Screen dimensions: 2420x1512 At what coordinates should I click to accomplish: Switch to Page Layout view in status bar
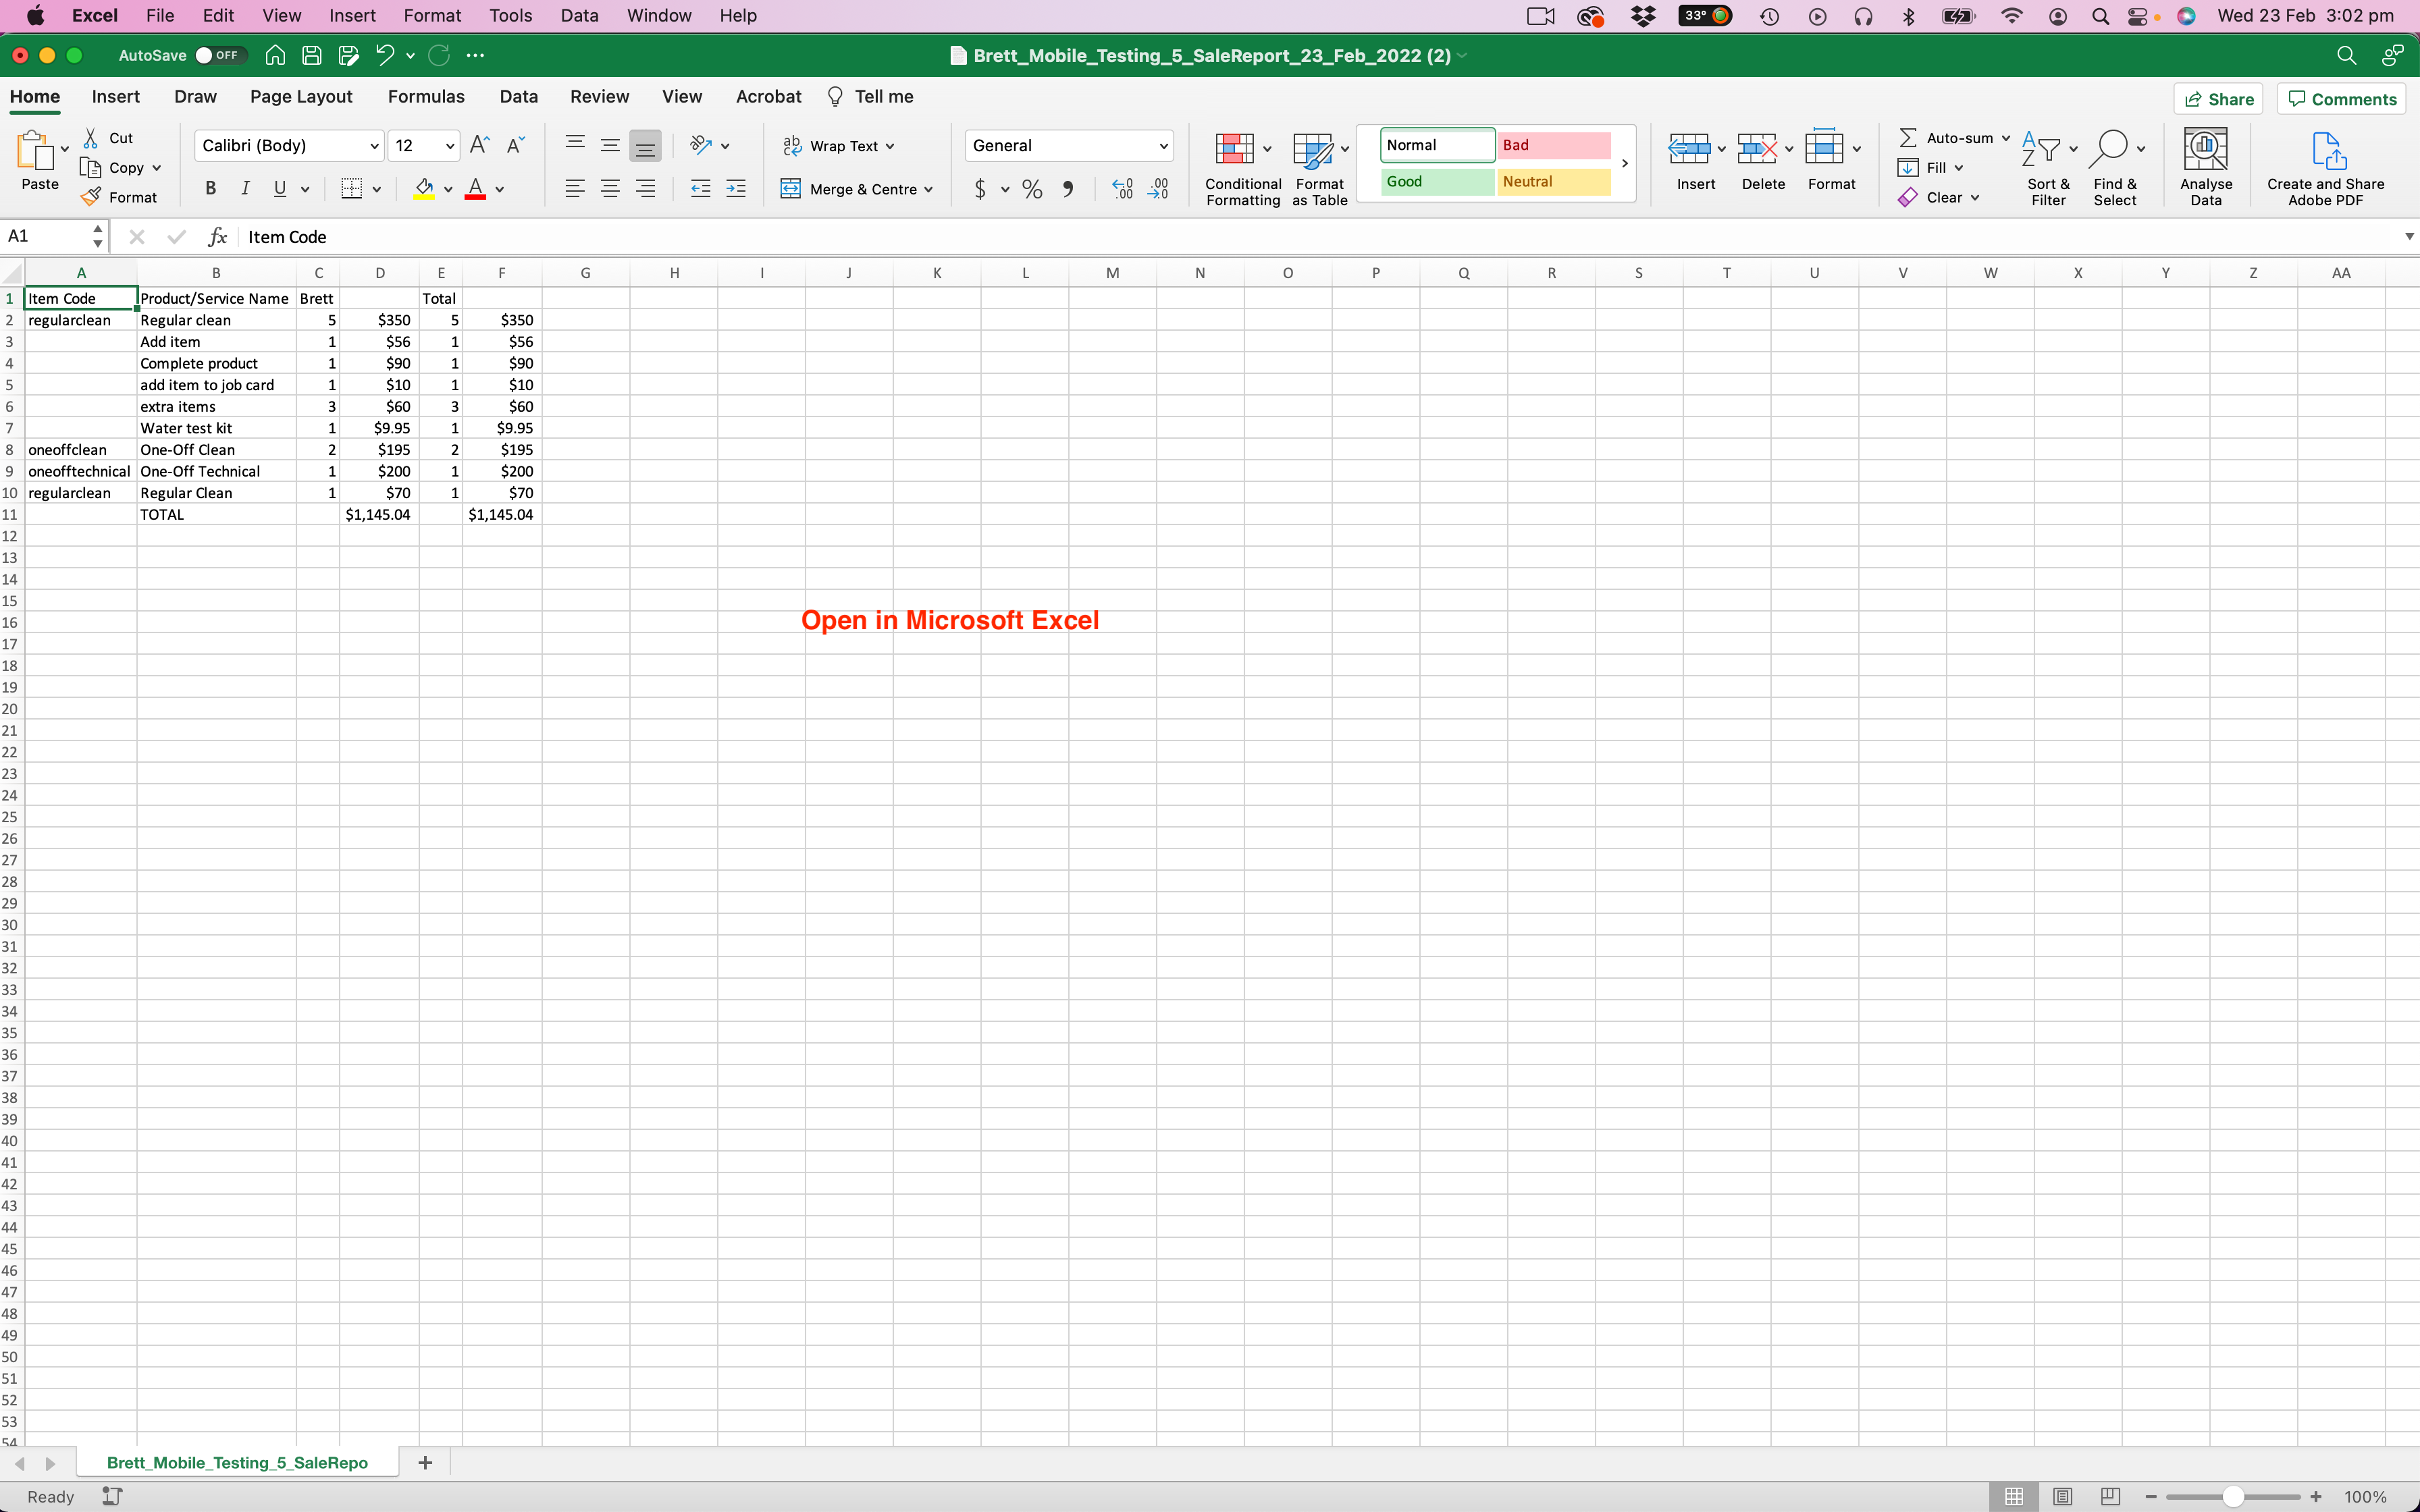(2062, 1496)
